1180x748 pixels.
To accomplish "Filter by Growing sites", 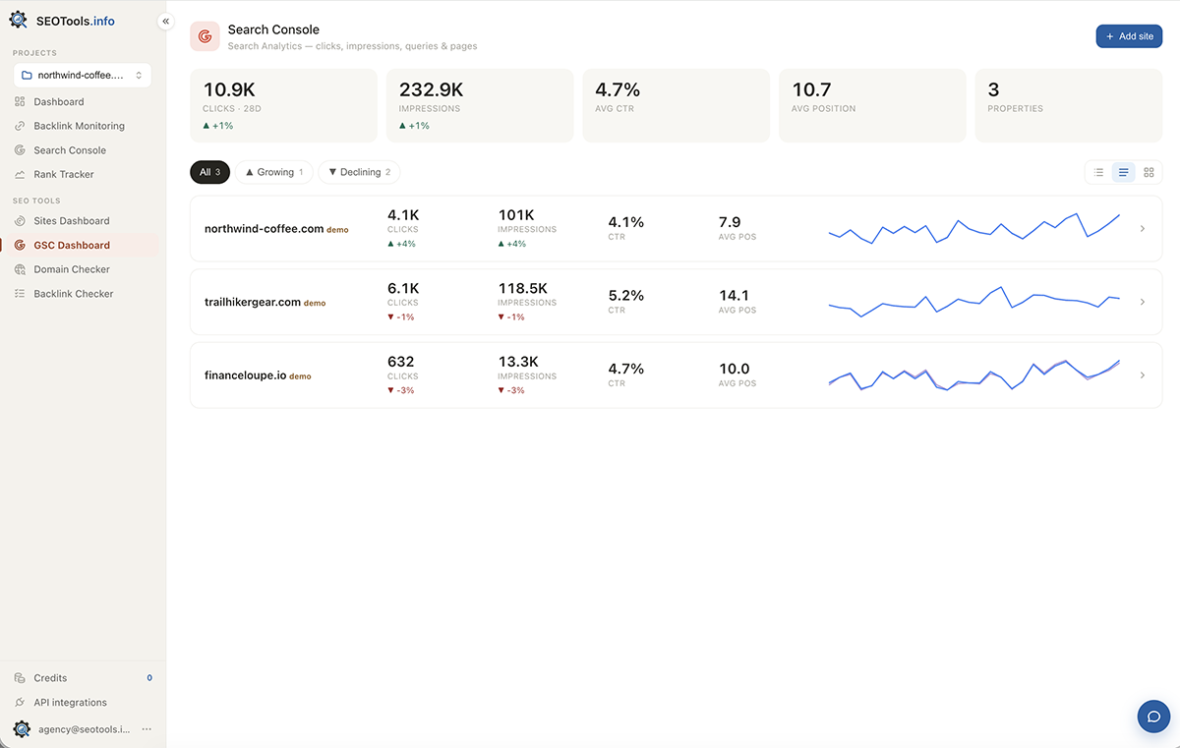I will tap(274, 172).
